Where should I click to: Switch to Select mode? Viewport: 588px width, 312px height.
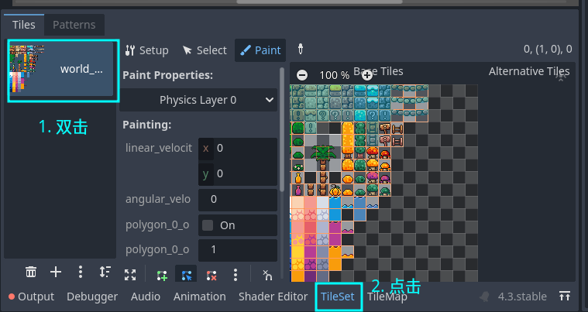click(x=205, y=50)
